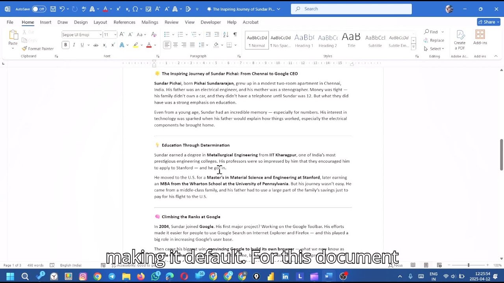This screenshot has height=283, width=504.
Task: Apply the red font color swatch
Action: 149,45
